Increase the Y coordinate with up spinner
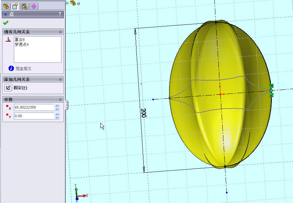The width and height of the screenshot is (293, 203). coord(57,114)
